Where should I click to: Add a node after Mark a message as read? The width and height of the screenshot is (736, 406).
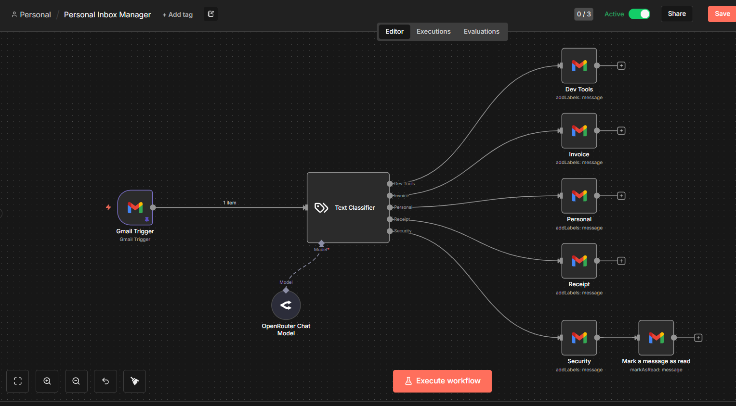click(x=698, y=337)
